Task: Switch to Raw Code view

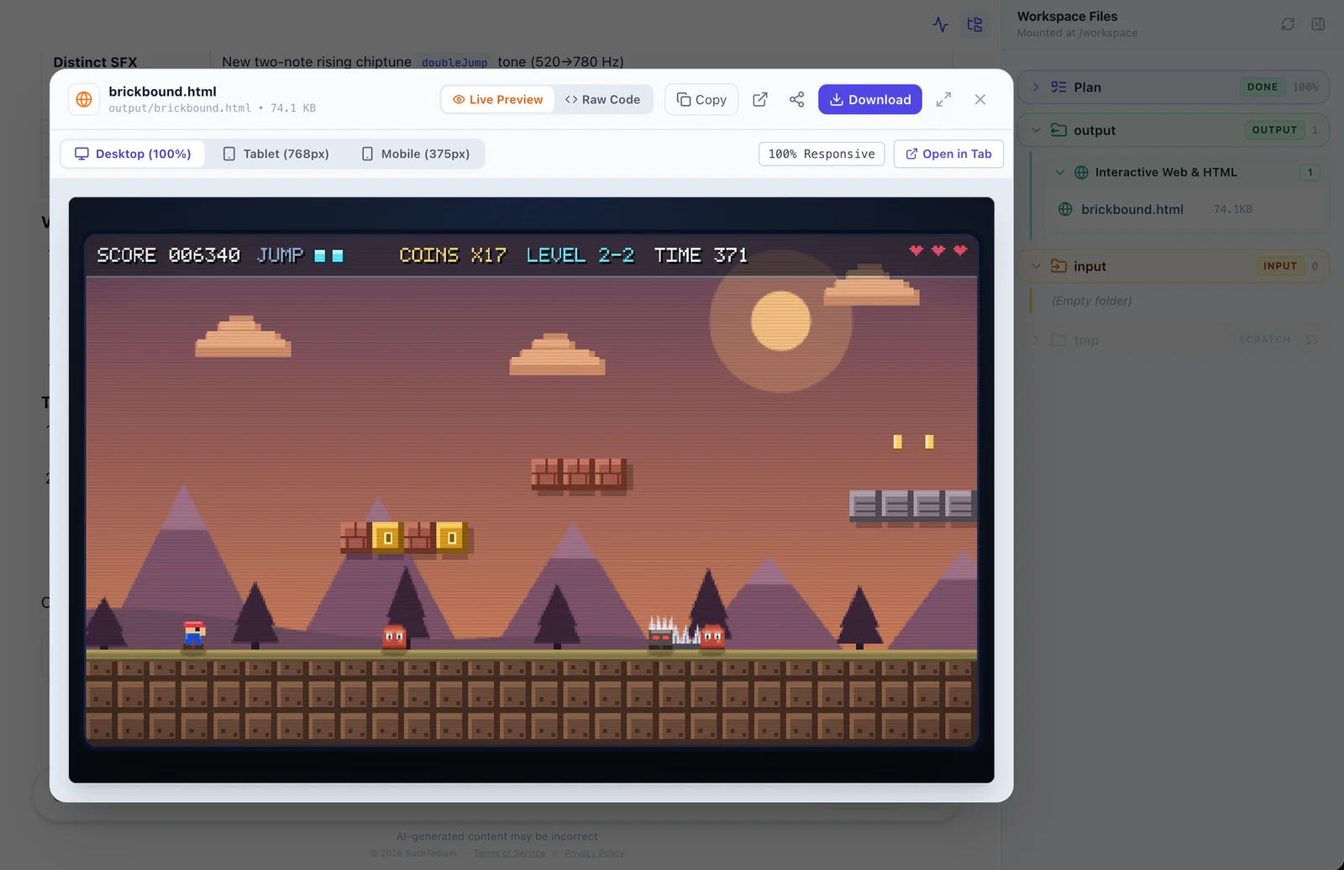Action: (x=602, y=99)
